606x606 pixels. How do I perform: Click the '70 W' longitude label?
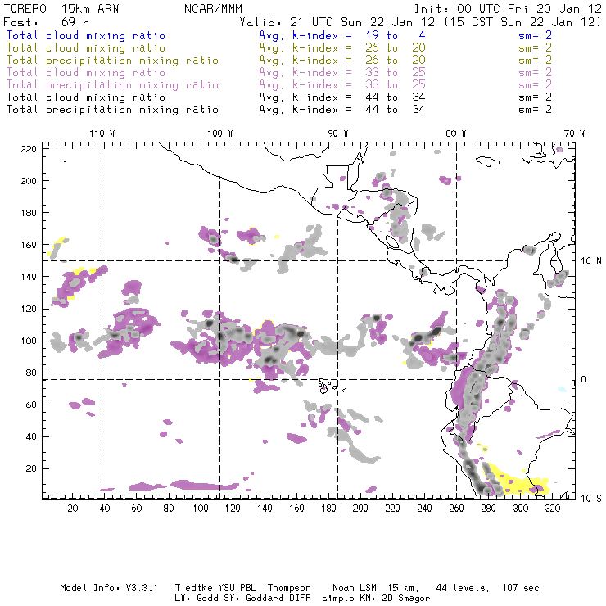[574, 133]
